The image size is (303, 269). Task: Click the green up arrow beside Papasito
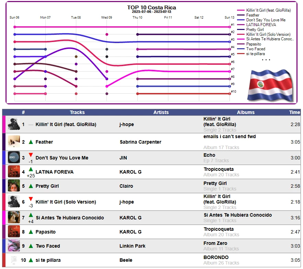31,232
